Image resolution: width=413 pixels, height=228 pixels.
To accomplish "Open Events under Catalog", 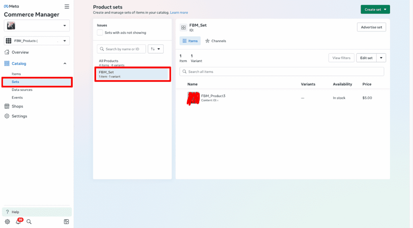I will [17, 97].
